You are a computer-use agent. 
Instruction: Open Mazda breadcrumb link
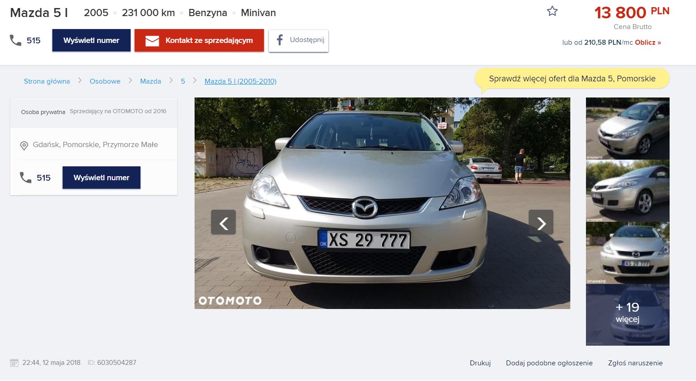pos(150,81)
